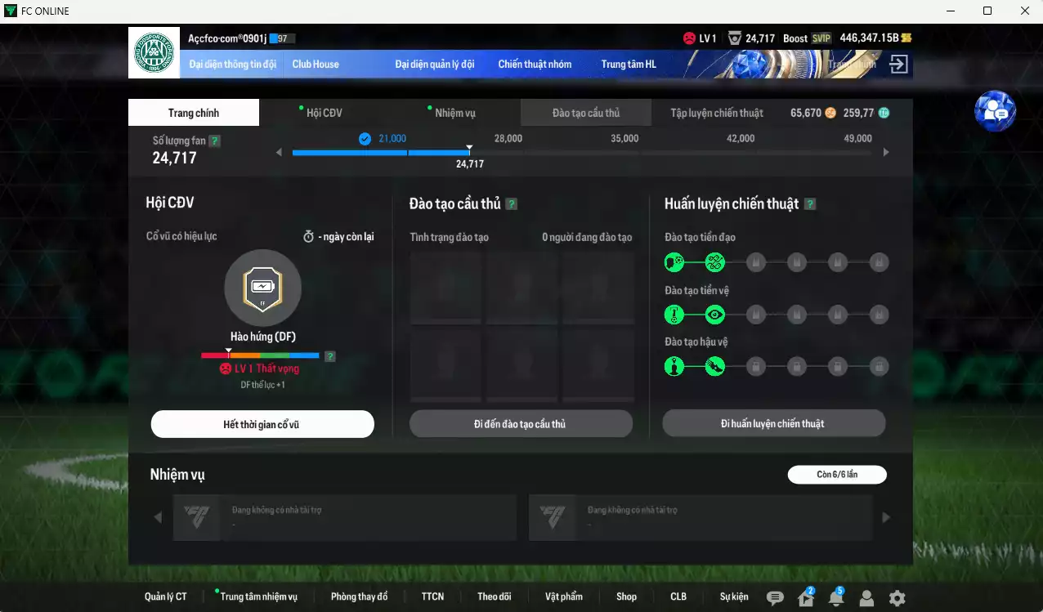
Task: Click Đi đến đào tạo cầu thủ button
Action: 521,424
